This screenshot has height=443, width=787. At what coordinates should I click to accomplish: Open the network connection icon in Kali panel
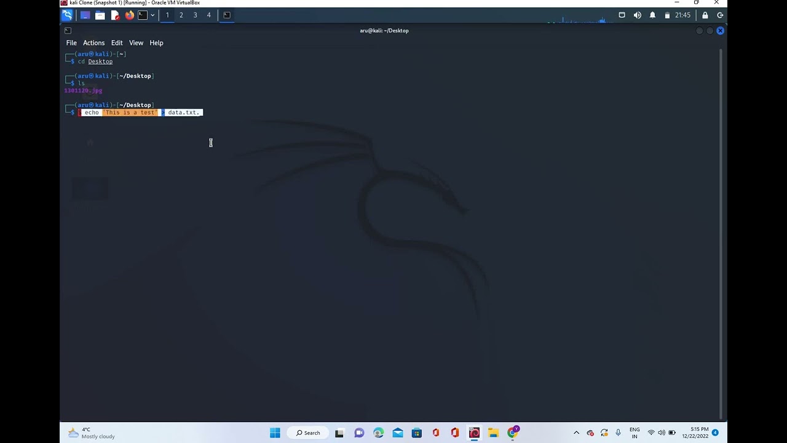pos(622,15)
